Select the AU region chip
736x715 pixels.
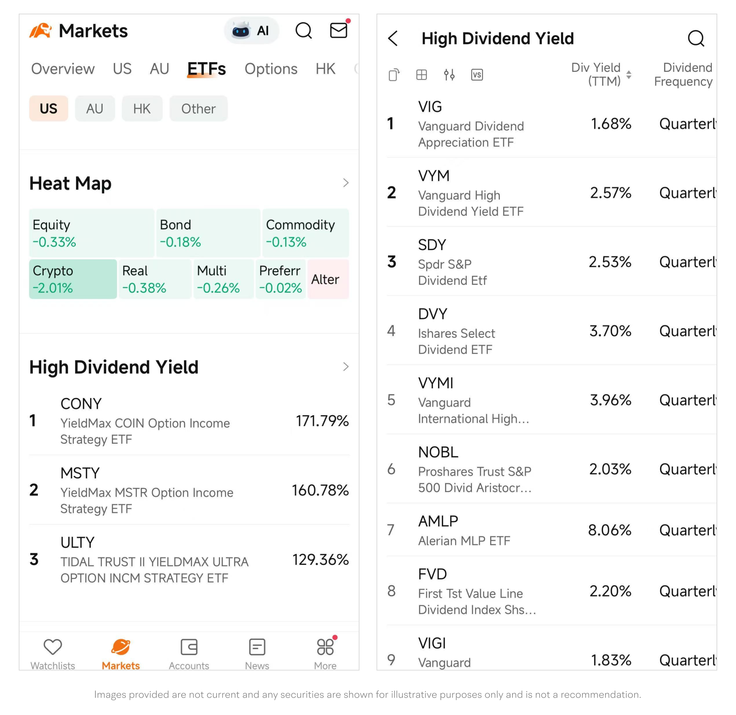coord(95,108)
